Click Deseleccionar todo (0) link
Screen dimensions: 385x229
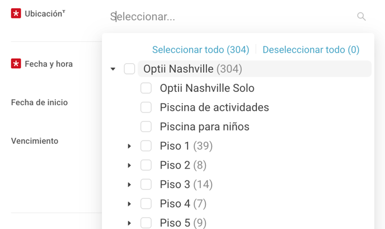click(x=311, y=50)
